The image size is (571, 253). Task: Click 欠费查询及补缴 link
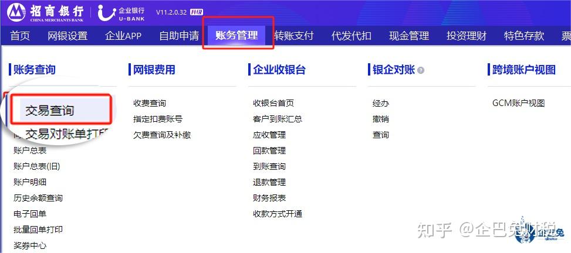pyautogui.click(x=162, y=135)
